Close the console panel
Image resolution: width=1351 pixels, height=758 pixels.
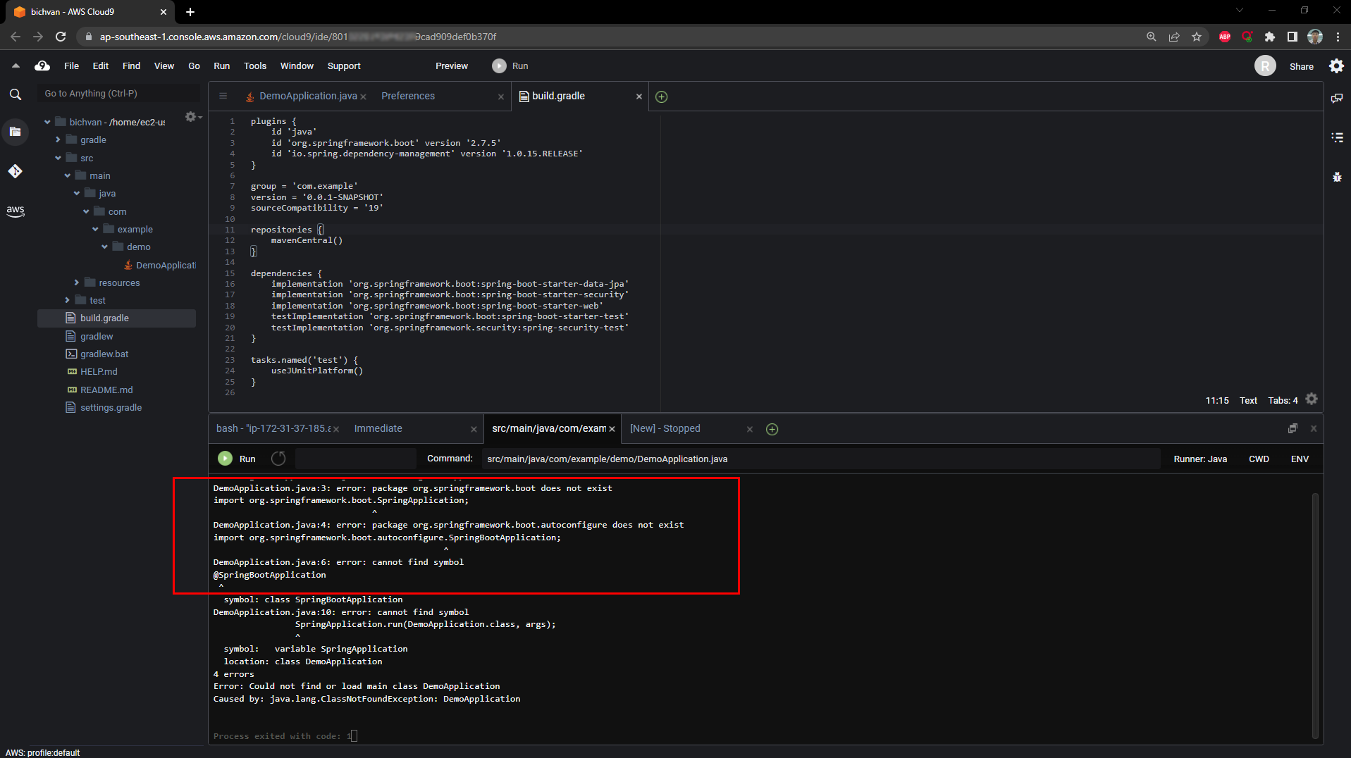[x=1314, y=428]
